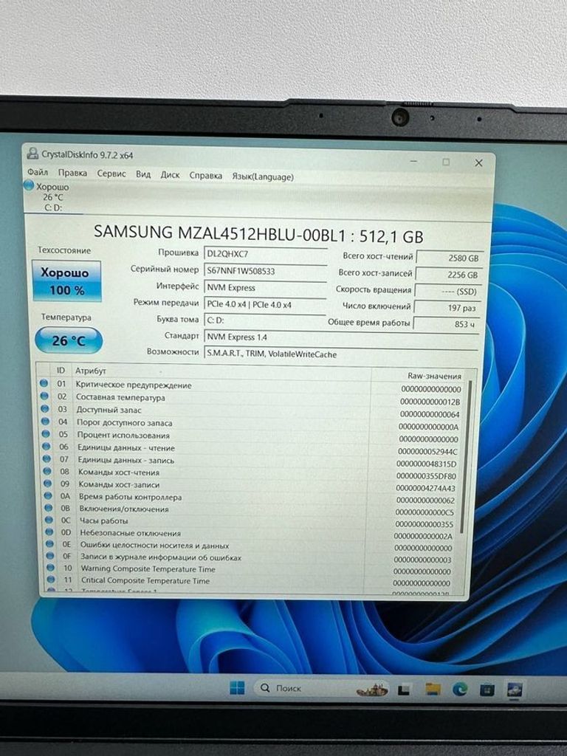The image size is (567, 756).
Task: Click the features field S.M.A.R.T., TRIM, VolatileWriteCache
Action: click(x=341, y=354)
